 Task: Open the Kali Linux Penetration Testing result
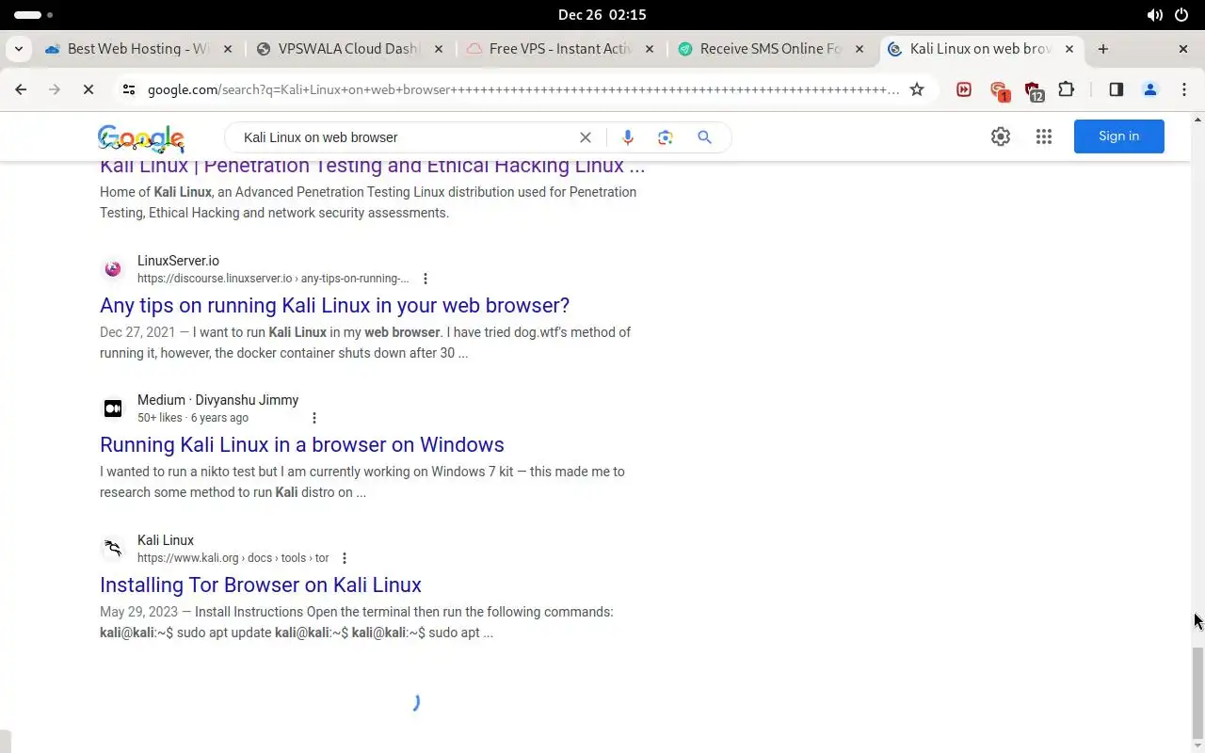[372, 168]
